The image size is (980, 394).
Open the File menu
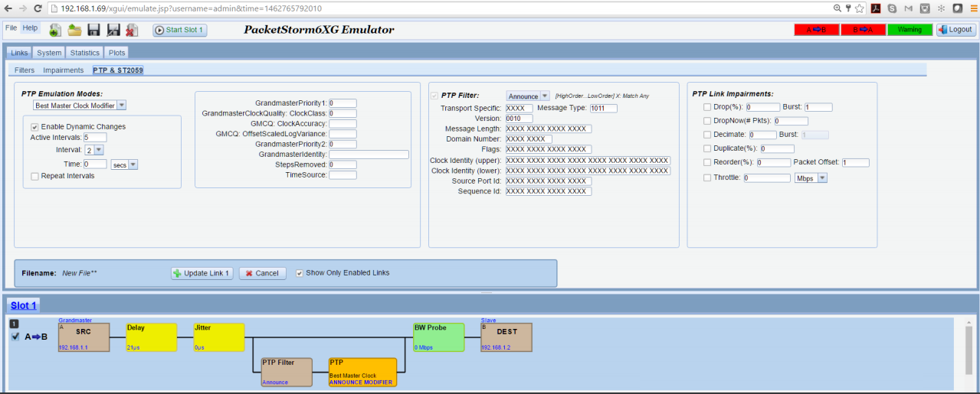click(11, 28)
